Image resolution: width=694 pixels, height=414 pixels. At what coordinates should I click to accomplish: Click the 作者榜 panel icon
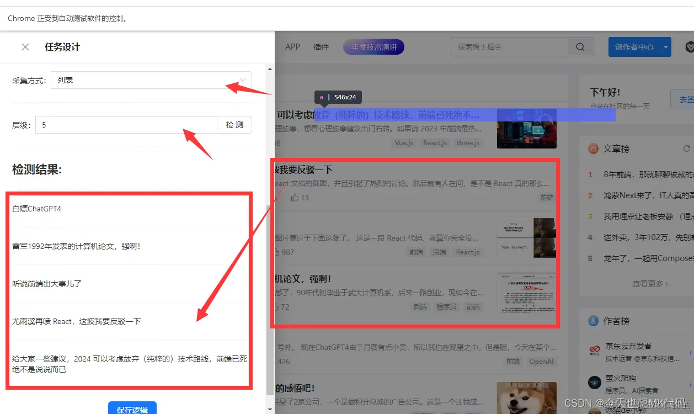(593, 321)
